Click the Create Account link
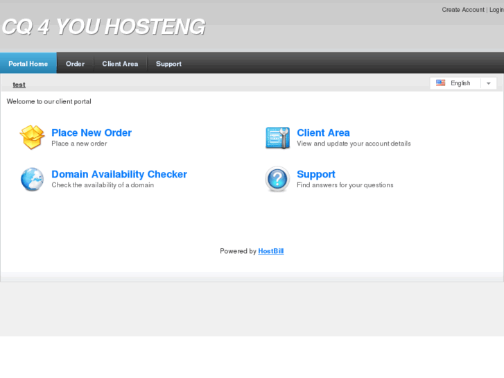504x378 pixels. pos(463,10)
